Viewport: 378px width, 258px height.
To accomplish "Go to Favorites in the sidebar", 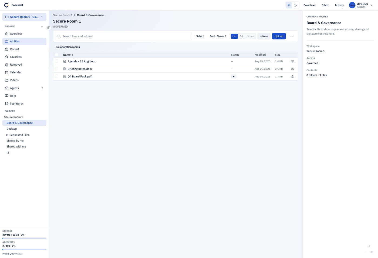I will click(24, 57).
